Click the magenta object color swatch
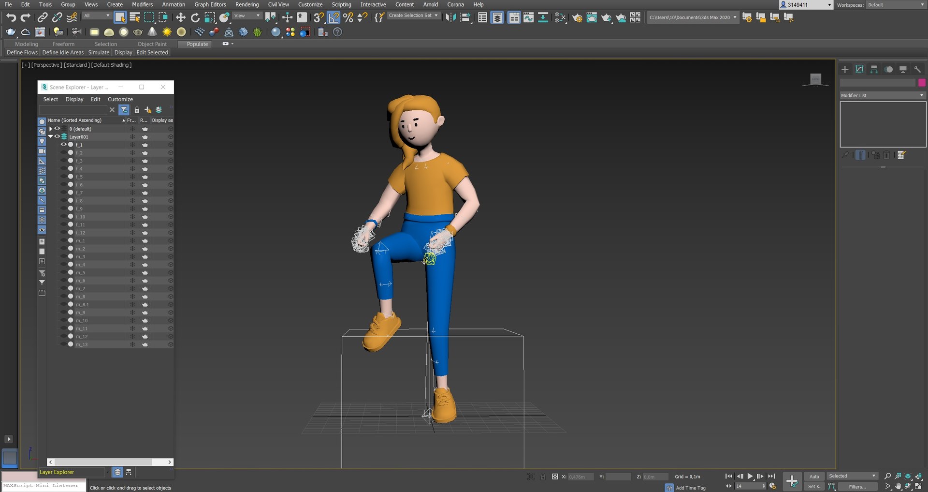Screen dimensions: 928x492 922,83
